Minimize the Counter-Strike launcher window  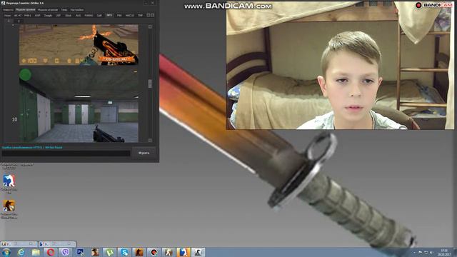click(x=146, y=3)
